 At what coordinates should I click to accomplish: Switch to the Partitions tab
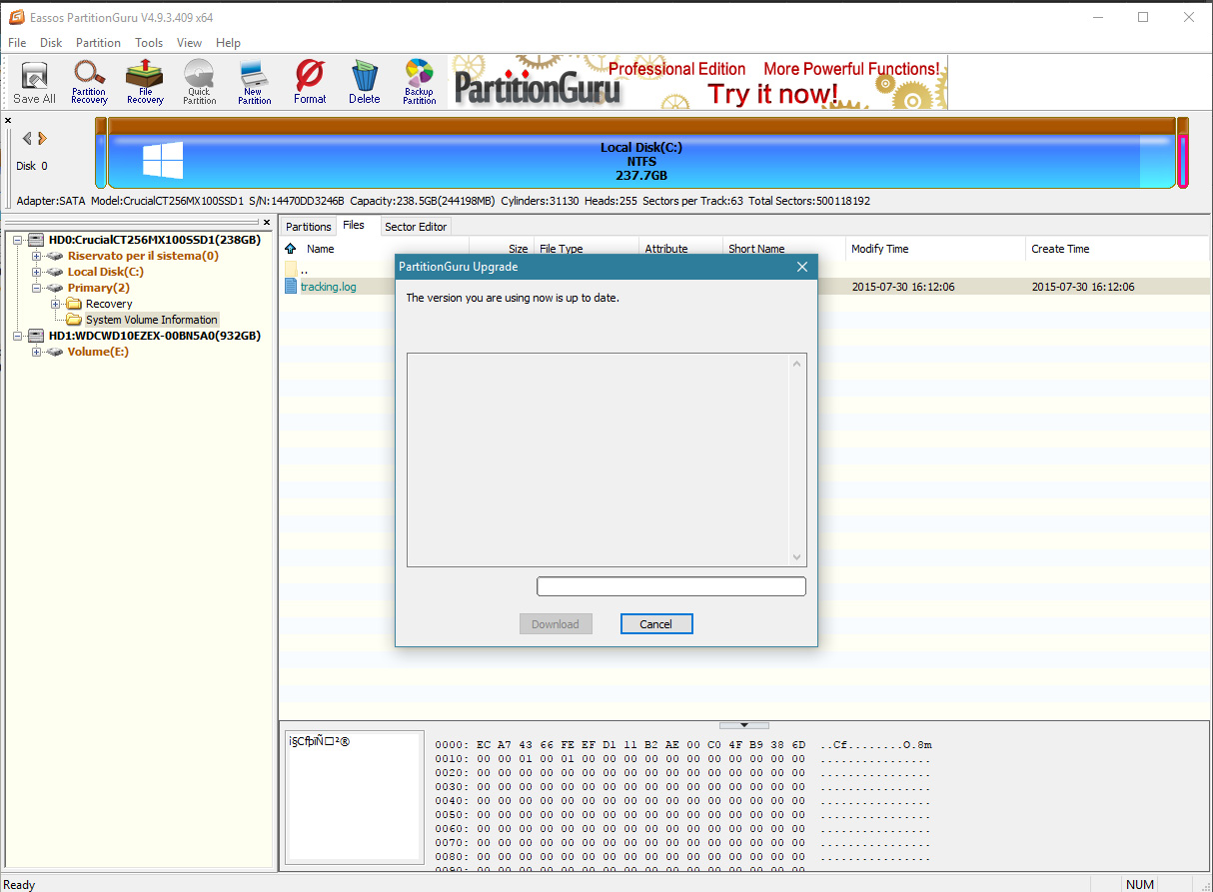coord(308,227)
